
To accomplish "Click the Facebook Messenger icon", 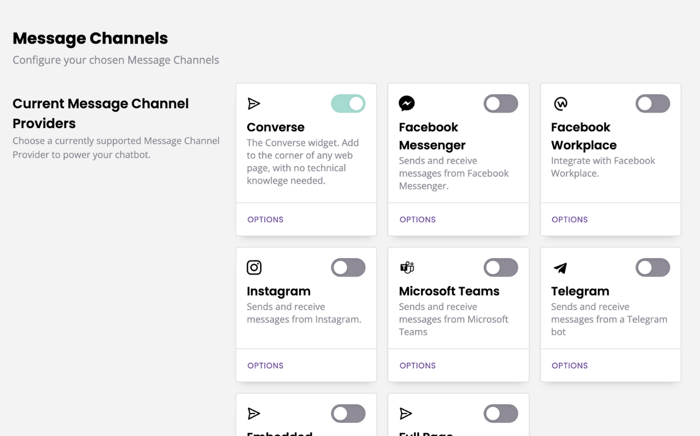I will [407, 103].
